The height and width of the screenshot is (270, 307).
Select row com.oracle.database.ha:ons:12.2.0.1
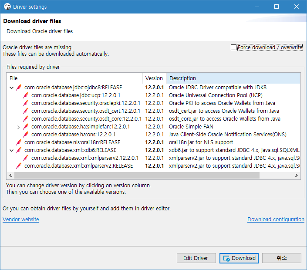point(153,134)
